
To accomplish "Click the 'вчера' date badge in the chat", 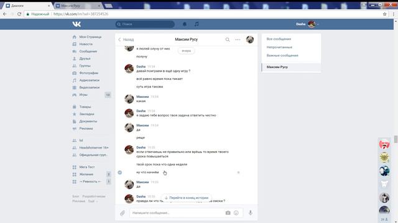I will 187,51.
